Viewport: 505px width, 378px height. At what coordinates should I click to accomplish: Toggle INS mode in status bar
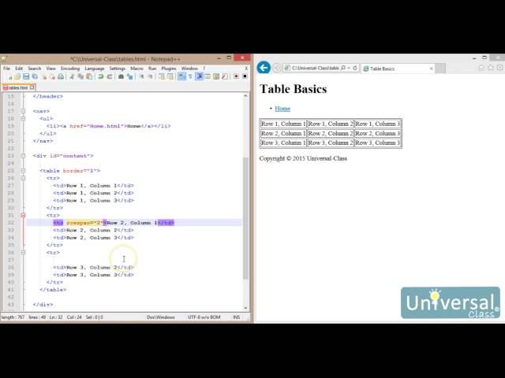(237, 317)
